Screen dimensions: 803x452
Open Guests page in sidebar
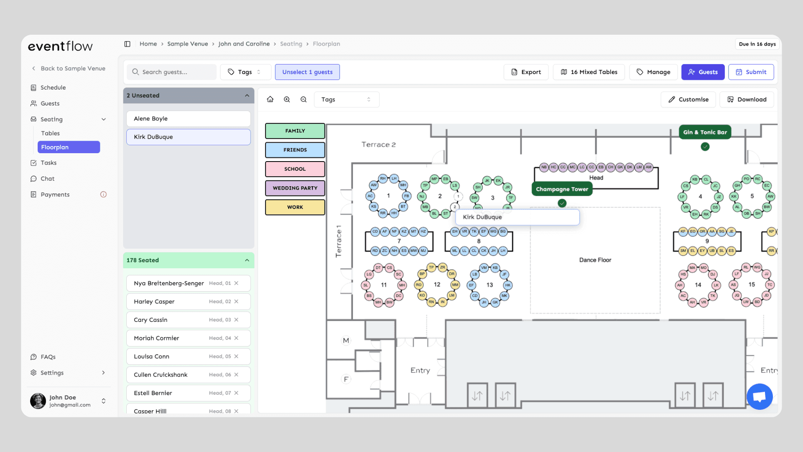[x=50, y=103]
